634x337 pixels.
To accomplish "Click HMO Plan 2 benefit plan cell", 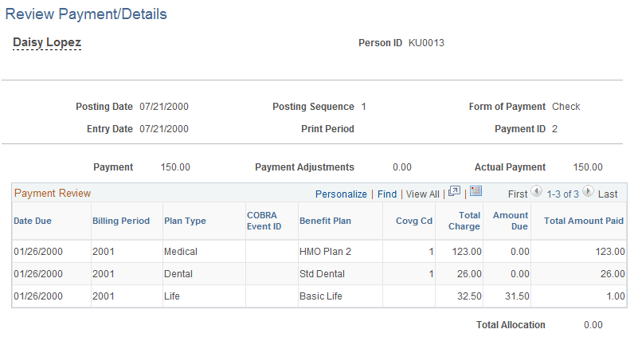I will click(325, 252).
